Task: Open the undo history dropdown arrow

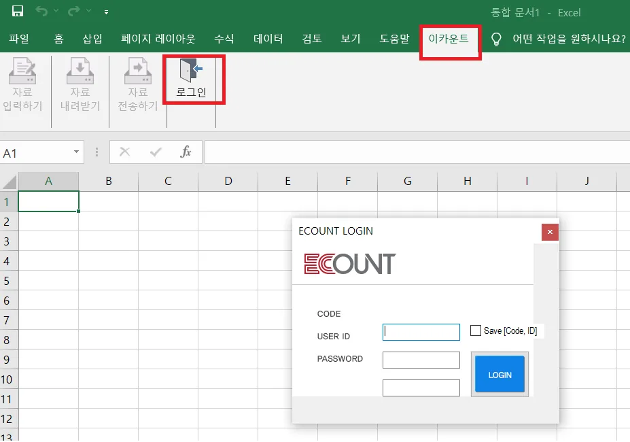Action: tap(56, 12)
